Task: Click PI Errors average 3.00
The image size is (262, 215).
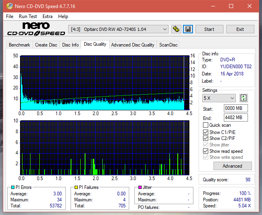Action: (57, 194)
